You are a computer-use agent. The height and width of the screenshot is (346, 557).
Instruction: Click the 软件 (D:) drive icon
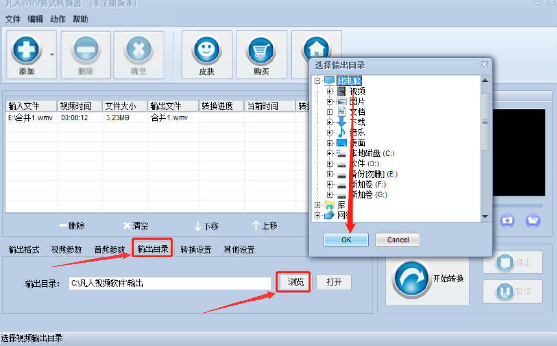point(341,165)
